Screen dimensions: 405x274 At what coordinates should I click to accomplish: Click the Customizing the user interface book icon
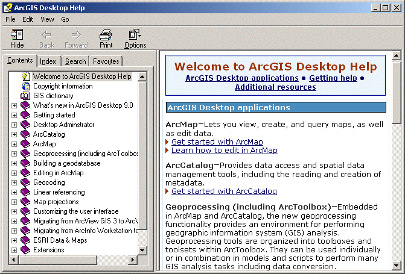(25, 211)
